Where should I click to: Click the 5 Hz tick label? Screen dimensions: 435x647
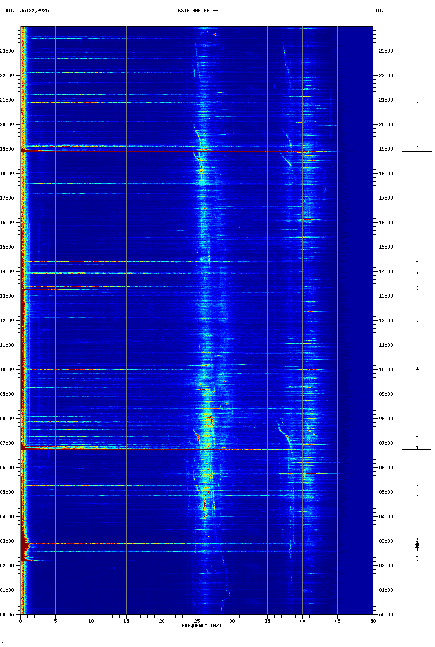click(55, 621)
